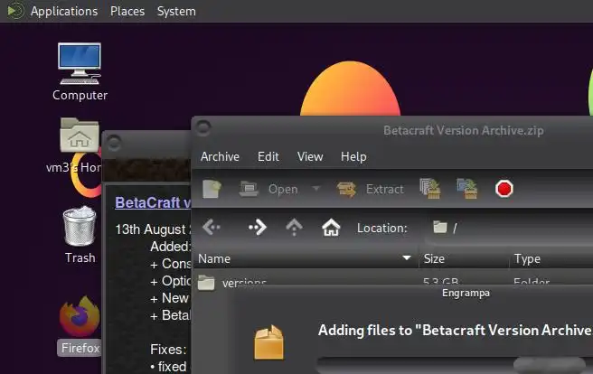Go up one level with the up arrow
The height and width of the screenshot is (374, 593).
tap(294, 228)
